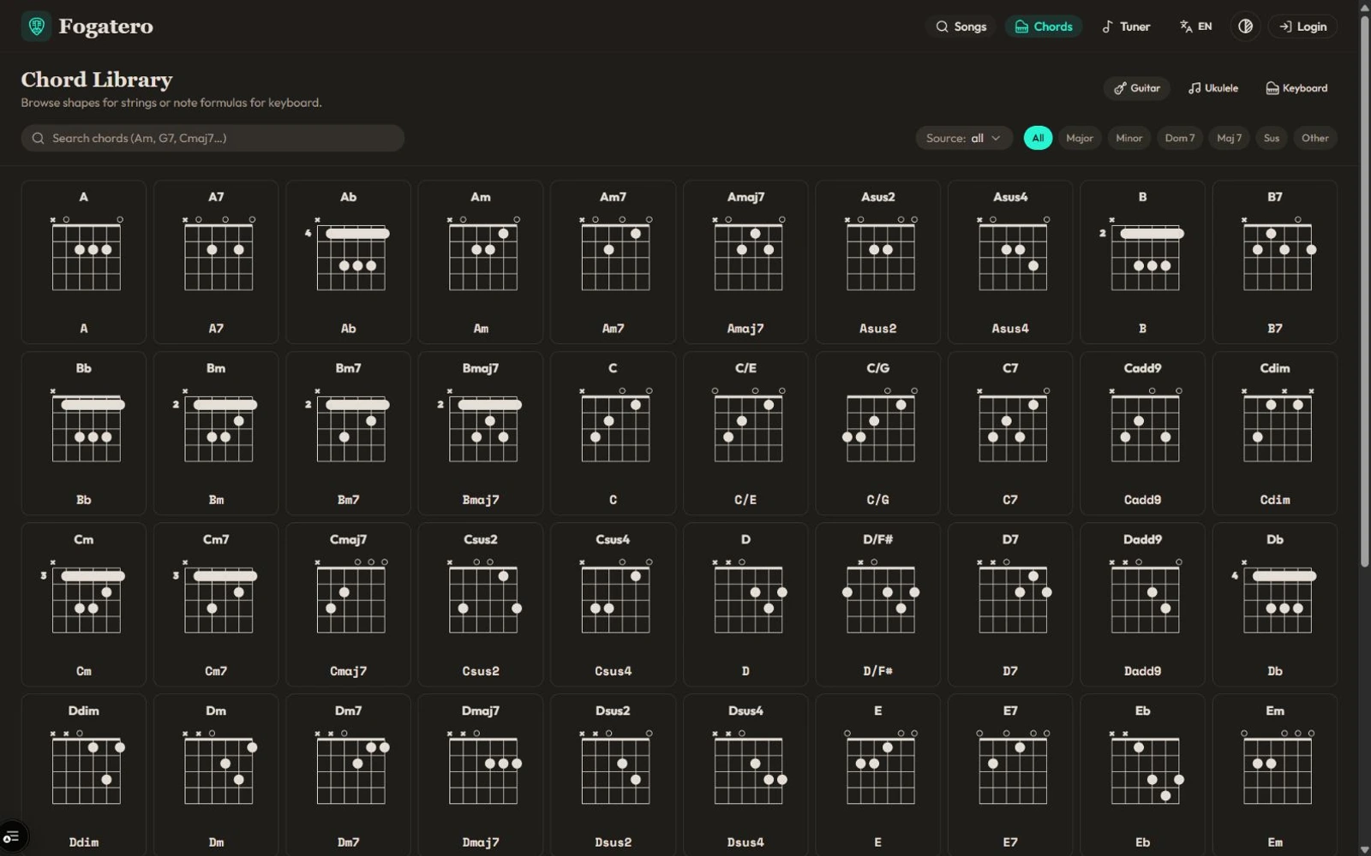Click the search magnifier icon in chord search
The image size is (1371, 856).
pyautogui.click(x=39, y=138)
